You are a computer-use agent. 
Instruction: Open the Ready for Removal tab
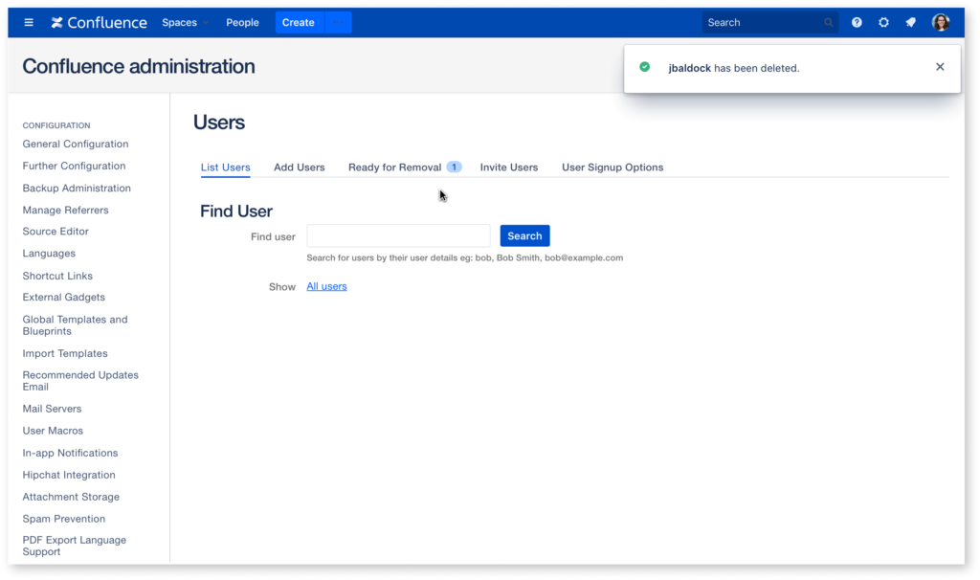[x=395, y=167]
